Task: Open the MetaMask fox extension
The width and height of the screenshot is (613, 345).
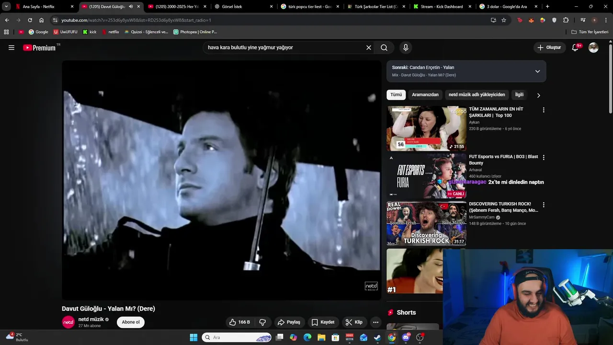Action: [531, 20]
